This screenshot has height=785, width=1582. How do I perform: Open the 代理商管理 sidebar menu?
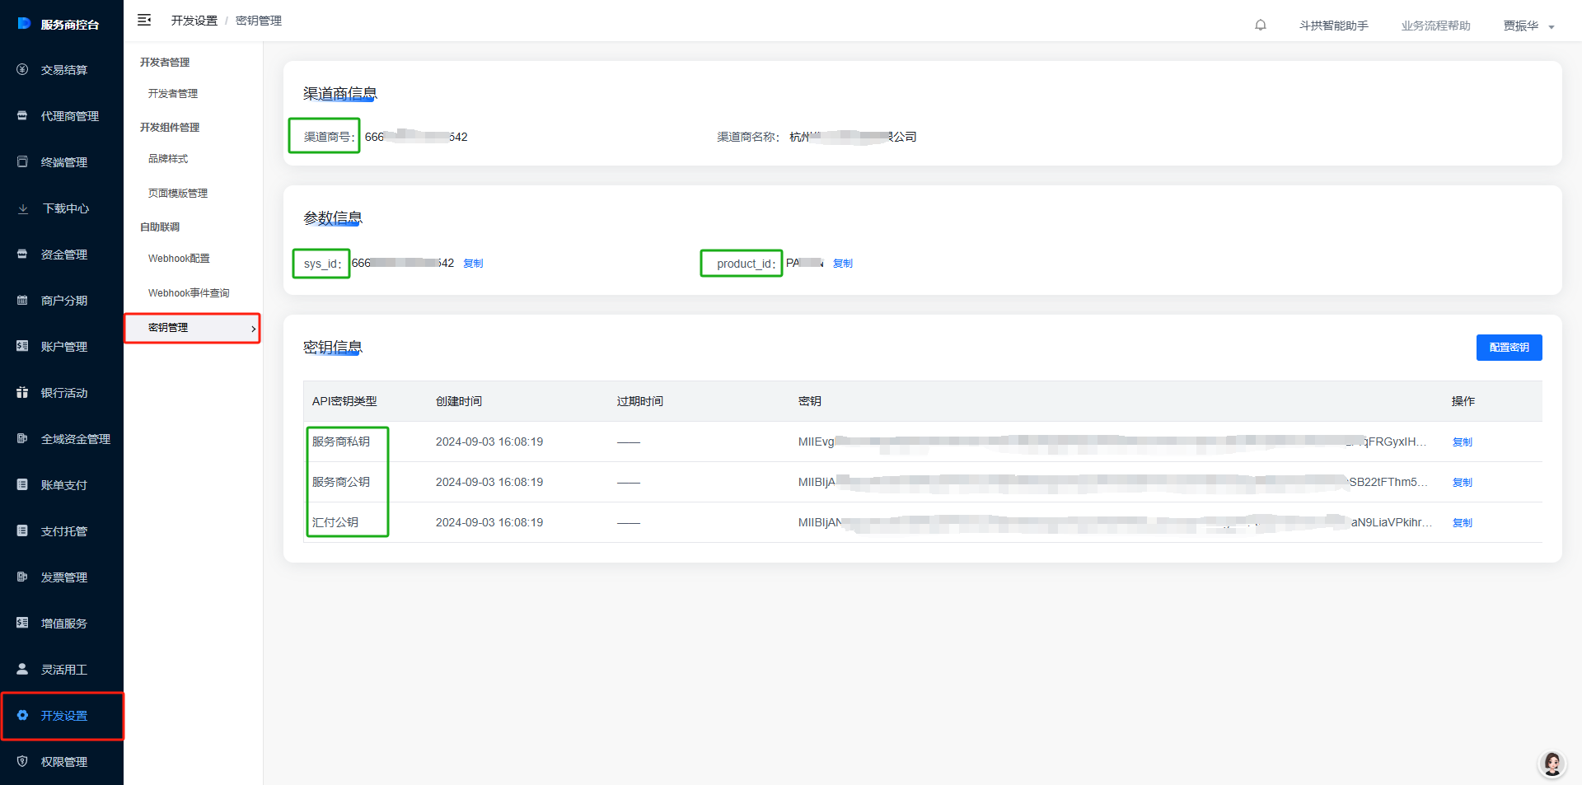69,116
